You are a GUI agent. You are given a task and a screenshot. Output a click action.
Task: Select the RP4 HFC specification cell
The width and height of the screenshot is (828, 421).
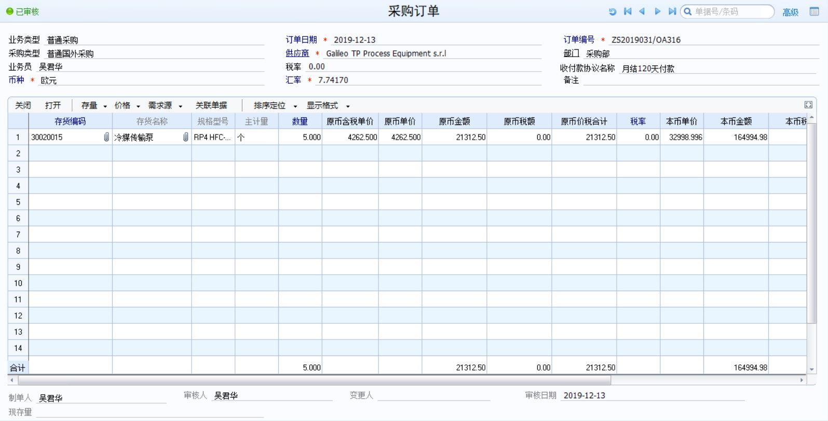tap(213, 137)
